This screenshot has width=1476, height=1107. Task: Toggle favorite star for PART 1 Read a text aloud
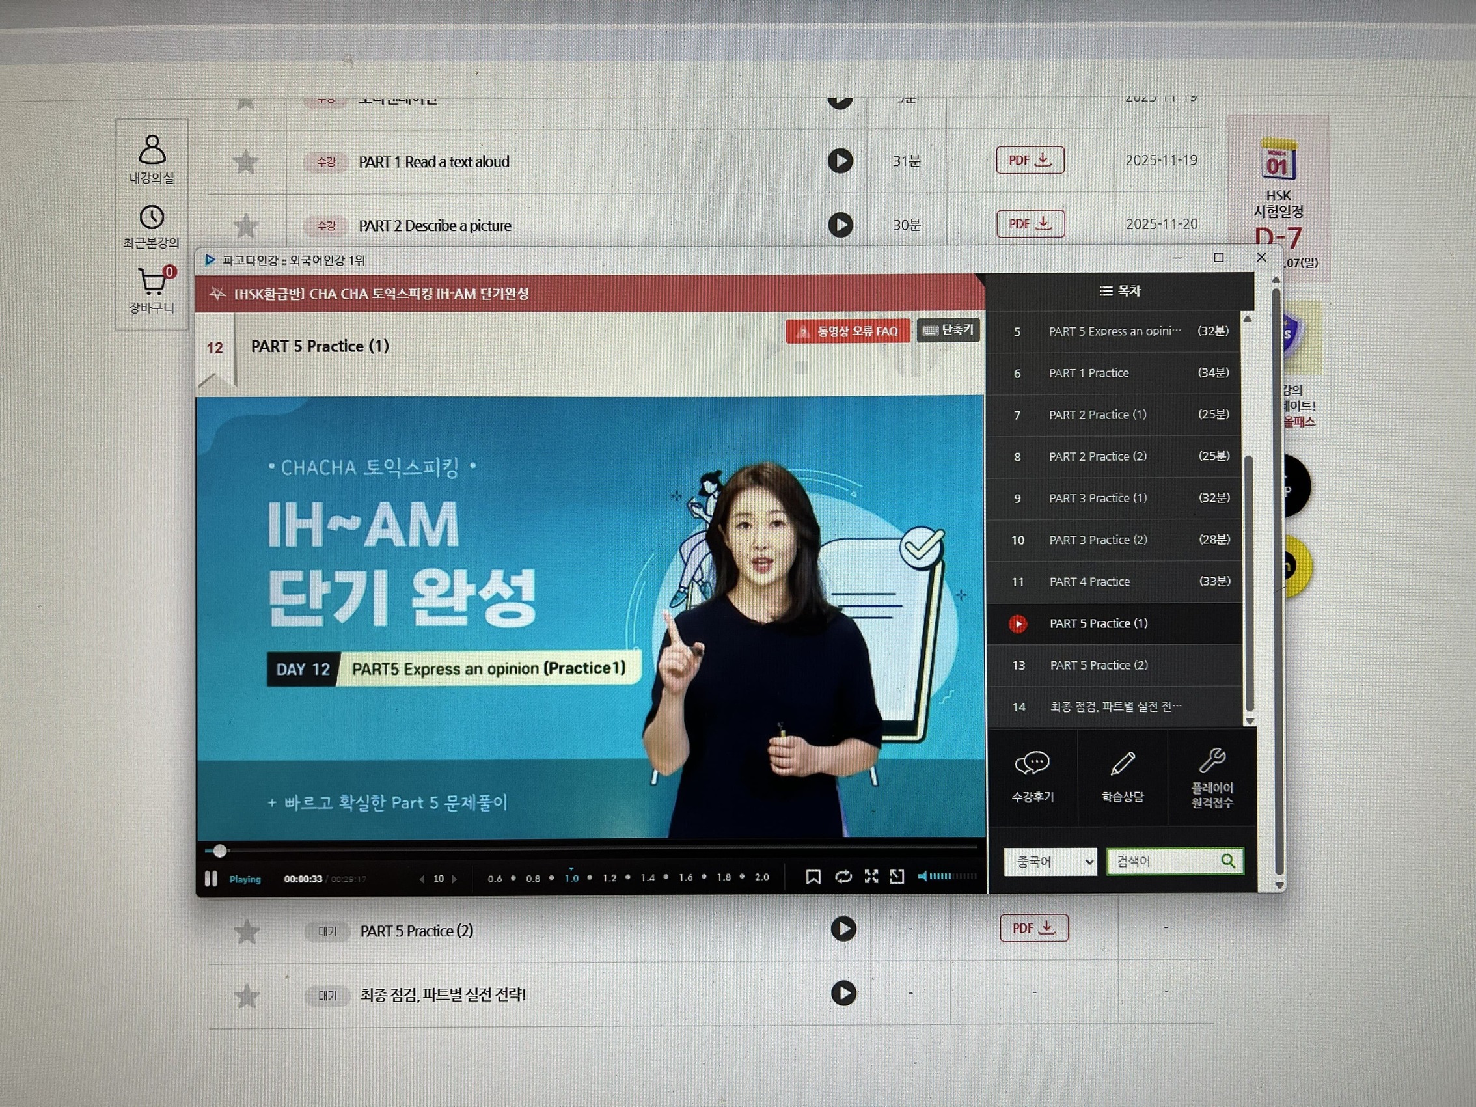point(246,162)
